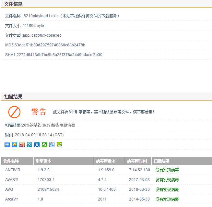
Task: Click the orange prohibited warning icon
Action: click(x=14, y=112)
